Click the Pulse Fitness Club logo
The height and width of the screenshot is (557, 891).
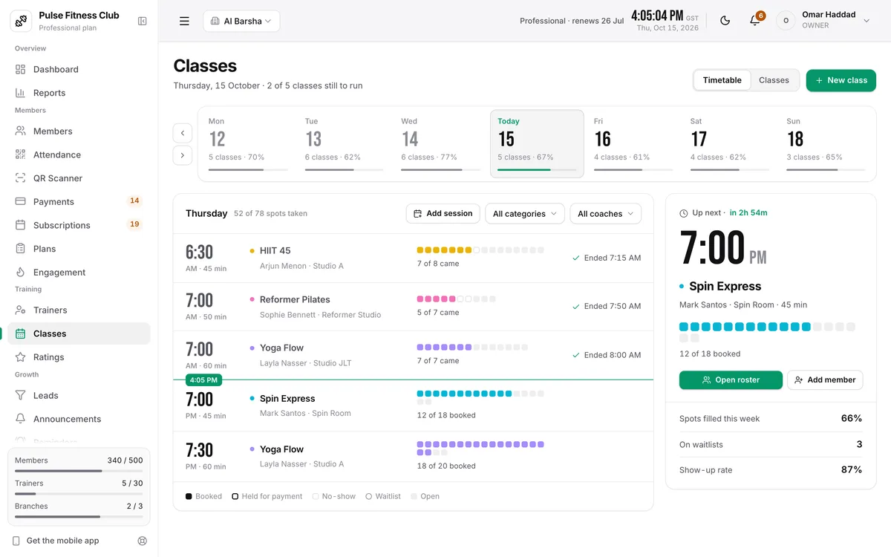pos(20,21)
